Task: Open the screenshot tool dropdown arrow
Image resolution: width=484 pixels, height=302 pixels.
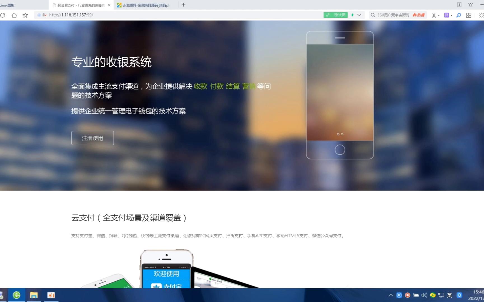Action: [439, 15]
